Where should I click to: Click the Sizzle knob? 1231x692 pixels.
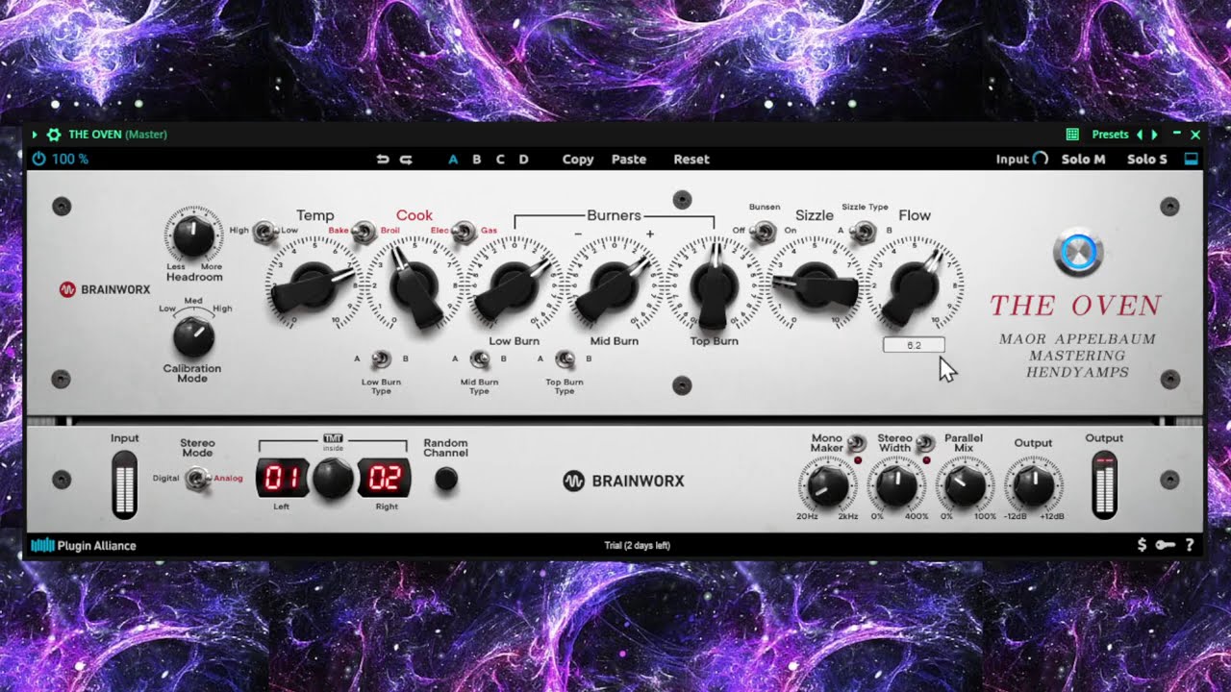click(x=815, y=284)
